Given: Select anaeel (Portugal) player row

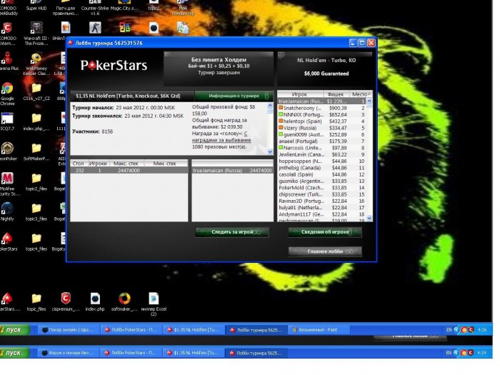Looking at the screenshot, I should tap(321, 141).
